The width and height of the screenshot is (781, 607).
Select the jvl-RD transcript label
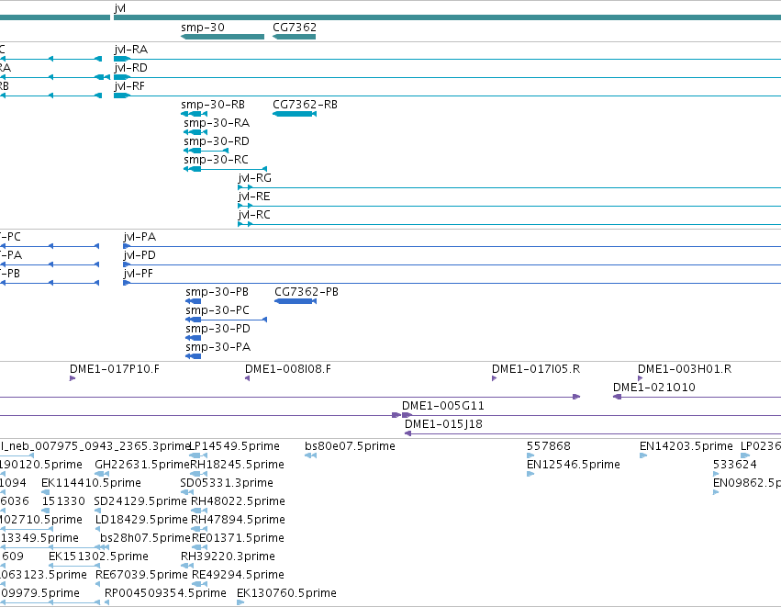click(131, 68)
